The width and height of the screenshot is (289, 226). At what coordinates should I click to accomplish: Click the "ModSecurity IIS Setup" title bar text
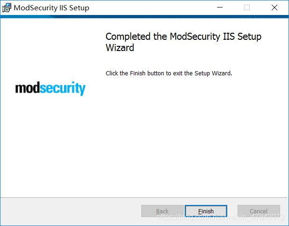51,8
